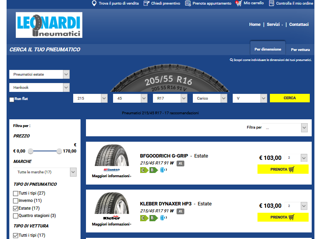Click PRENOTA for BFGoodrich G-Grip
Screen dimensions: 321x239
point(283,169)
